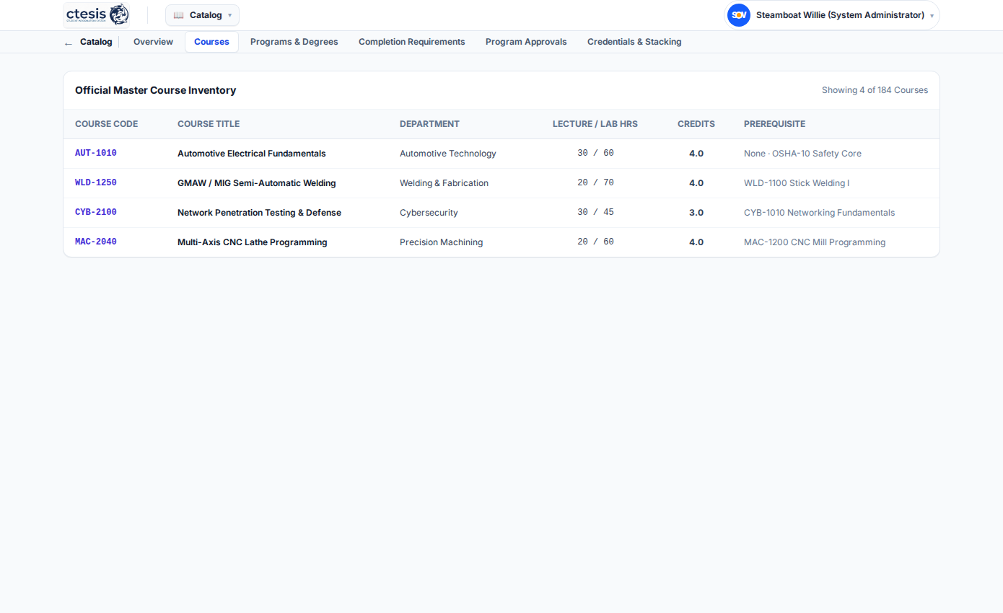This screenshot has width=1003, height=613.
Task: Click the Cybersecurity department cell
Action: tap(429, 213)
